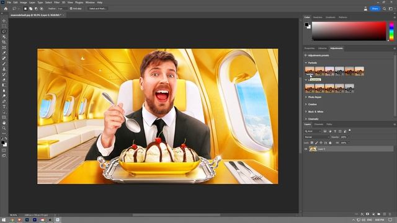Select the Brush tool

pyautogui.click(x=4, y=64)
